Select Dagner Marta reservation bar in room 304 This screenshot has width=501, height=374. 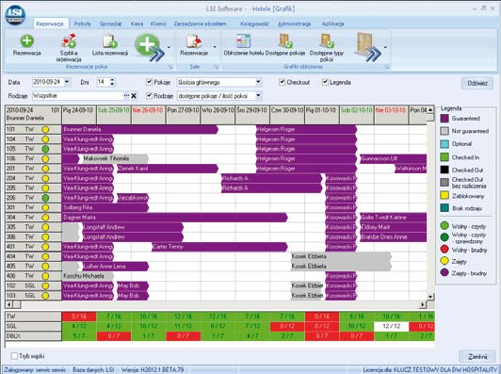pyautogui.click(x=174, y=218)
